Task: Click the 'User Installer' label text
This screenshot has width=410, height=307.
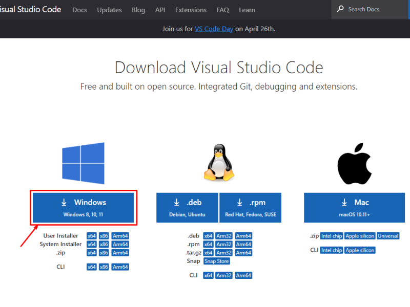Action: 60,236
